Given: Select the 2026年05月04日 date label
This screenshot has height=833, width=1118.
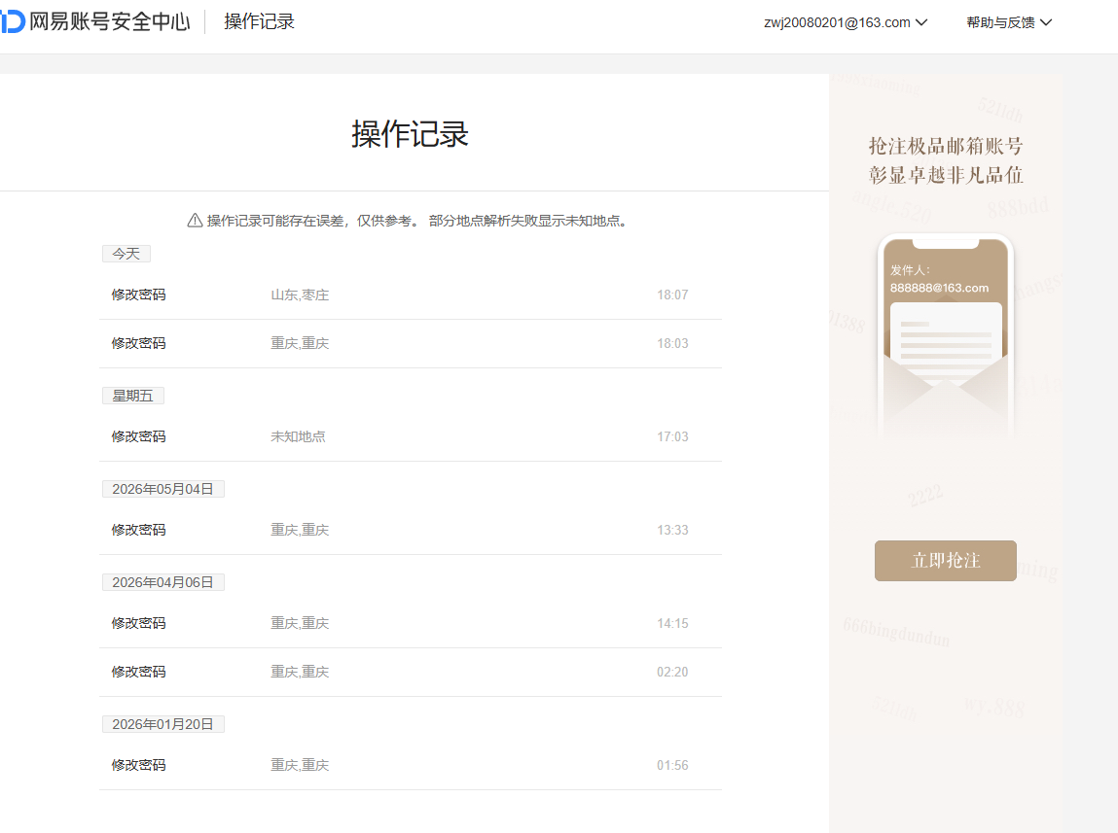Looking at the screenshot, I should point(163,489).
